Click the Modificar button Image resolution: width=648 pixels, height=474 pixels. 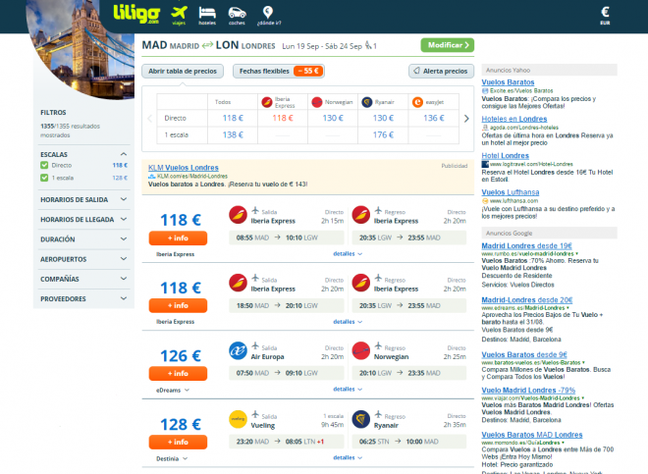tap(448, 45)
